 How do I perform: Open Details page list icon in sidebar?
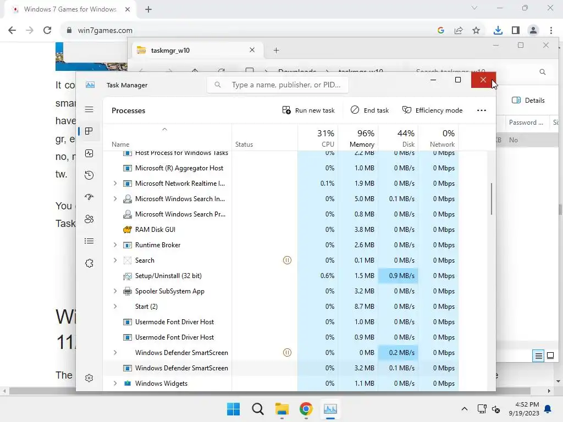point(89,241)
